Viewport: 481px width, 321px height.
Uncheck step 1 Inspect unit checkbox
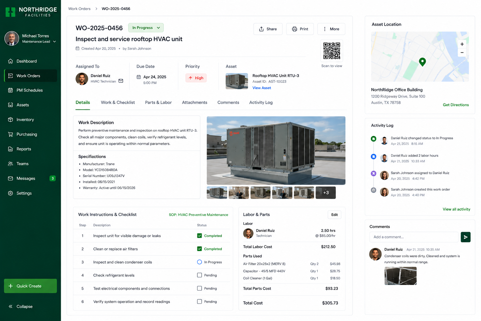199,236
